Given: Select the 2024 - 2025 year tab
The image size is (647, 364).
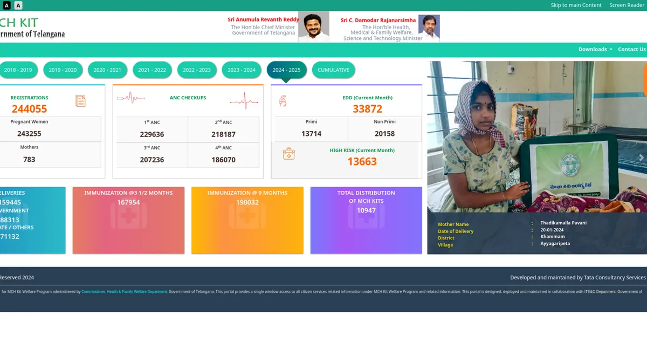Looking at the screenshot, I should coord(286,70).
